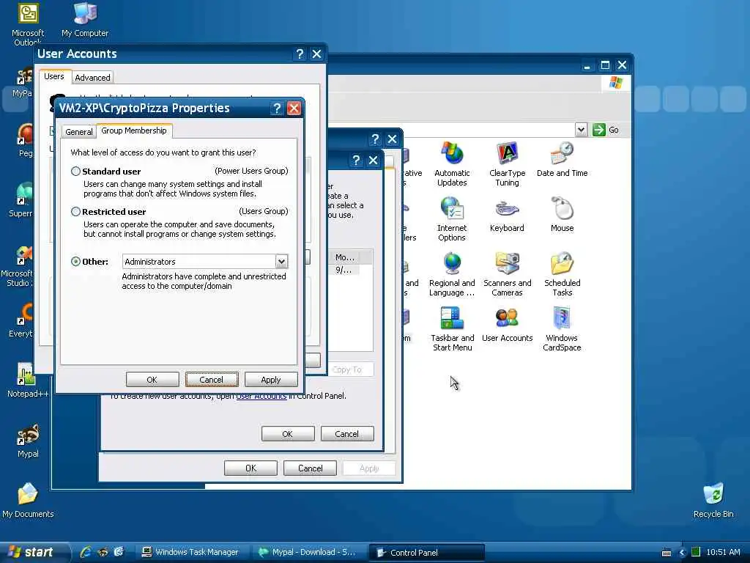Switch to Control Panel taskbar button
This screenshot has width=750, height=563.
click(x=427, y=553)
